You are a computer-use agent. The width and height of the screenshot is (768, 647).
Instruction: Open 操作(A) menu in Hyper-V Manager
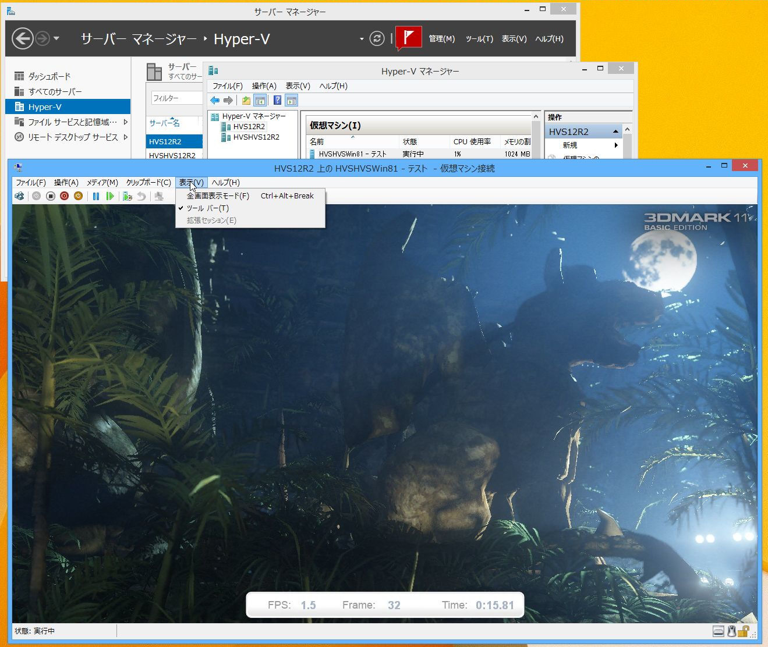click(264, 86)
